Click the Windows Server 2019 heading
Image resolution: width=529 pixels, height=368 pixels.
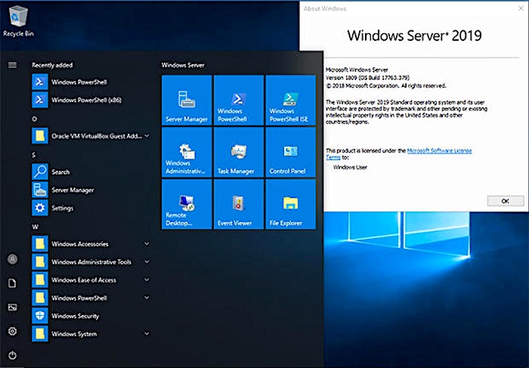pyautogui.click(x=415, y=36)
